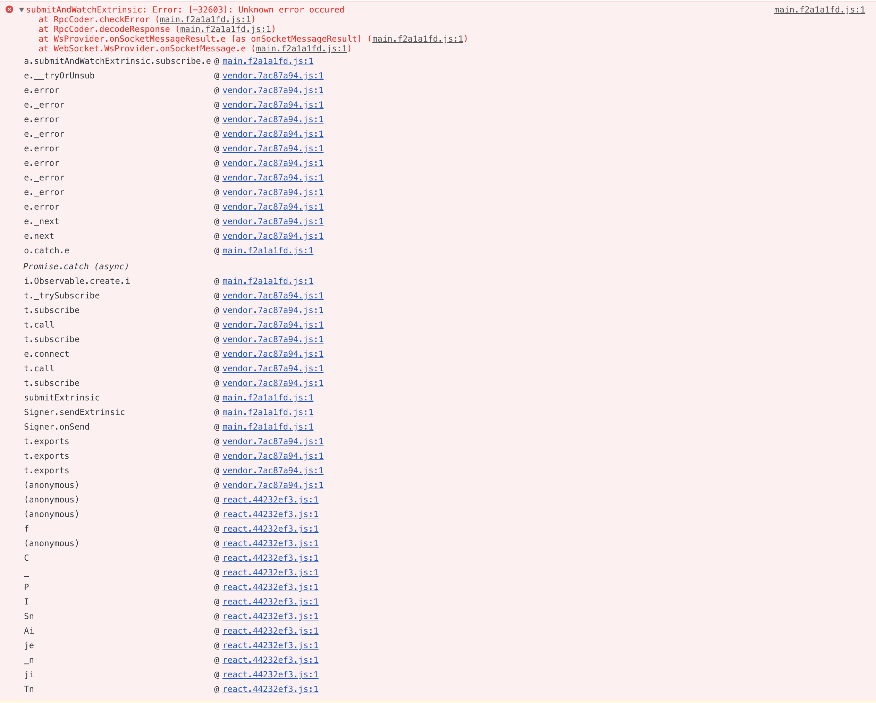Open the react.44232ef3.js link for frame f
The height and width of the screenshot is (703, 876).
[271, 529]
